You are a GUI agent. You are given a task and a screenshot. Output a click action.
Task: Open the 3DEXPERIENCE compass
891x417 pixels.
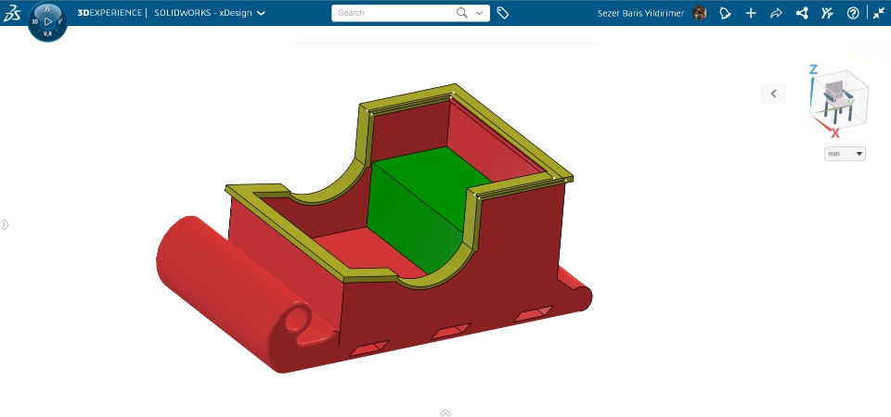(x=47, y=21)
